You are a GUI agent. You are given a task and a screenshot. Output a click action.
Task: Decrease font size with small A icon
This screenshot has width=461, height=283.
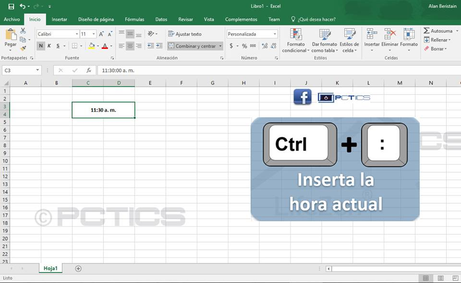pyautogui.click(x=110, y=34)
